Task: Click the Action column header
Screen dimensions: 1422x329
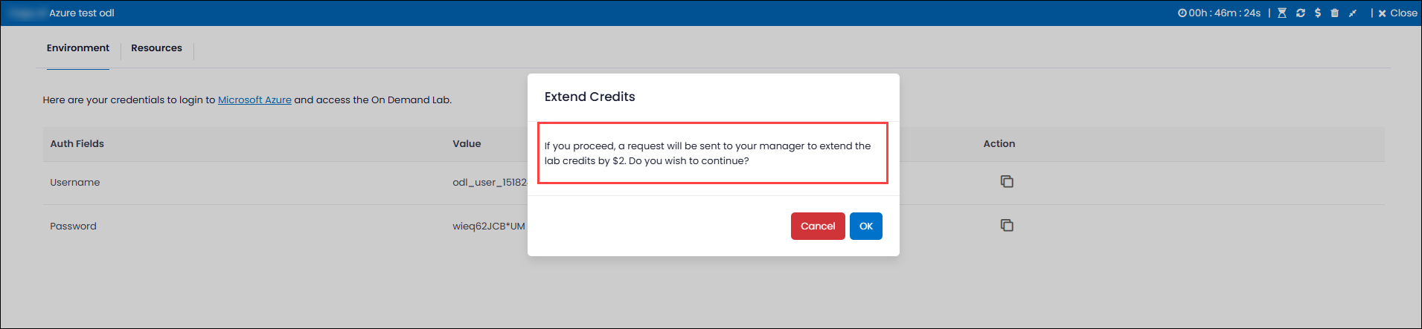Action: [x=999, y=144]
